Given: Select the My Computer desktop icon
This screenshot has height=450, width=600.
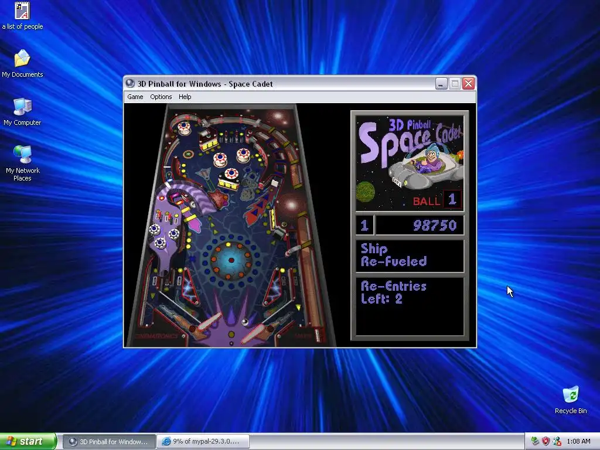Looking at the screenshot, I should click(22, 112).
